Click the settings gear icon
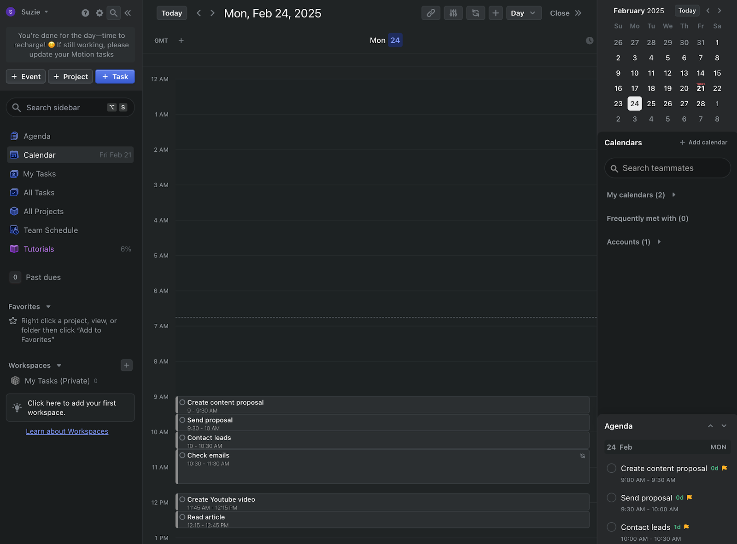737x544 pixels. pyautogui.click(x=99, y=12)
